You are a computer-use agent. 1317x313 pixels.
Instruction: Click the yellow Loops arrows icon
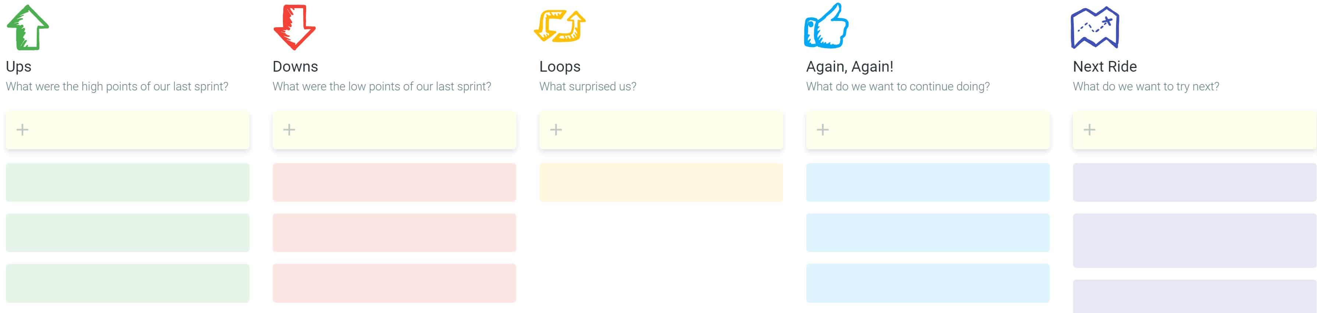coord(560,25)
